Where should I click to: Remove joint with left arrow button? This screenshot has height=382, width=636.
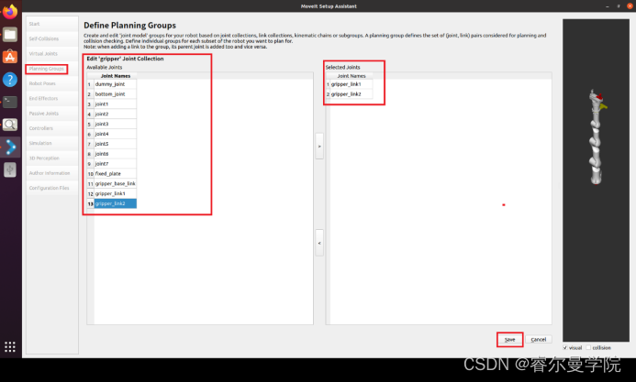point(319,243)
